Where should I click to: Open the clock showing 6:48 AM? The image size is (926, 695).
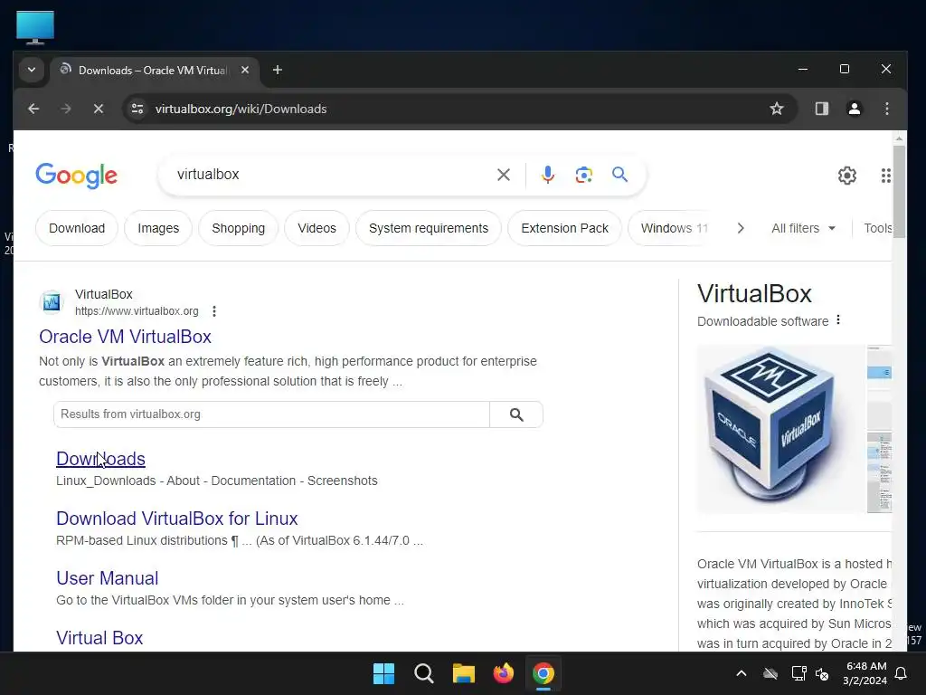coord(865,673)
